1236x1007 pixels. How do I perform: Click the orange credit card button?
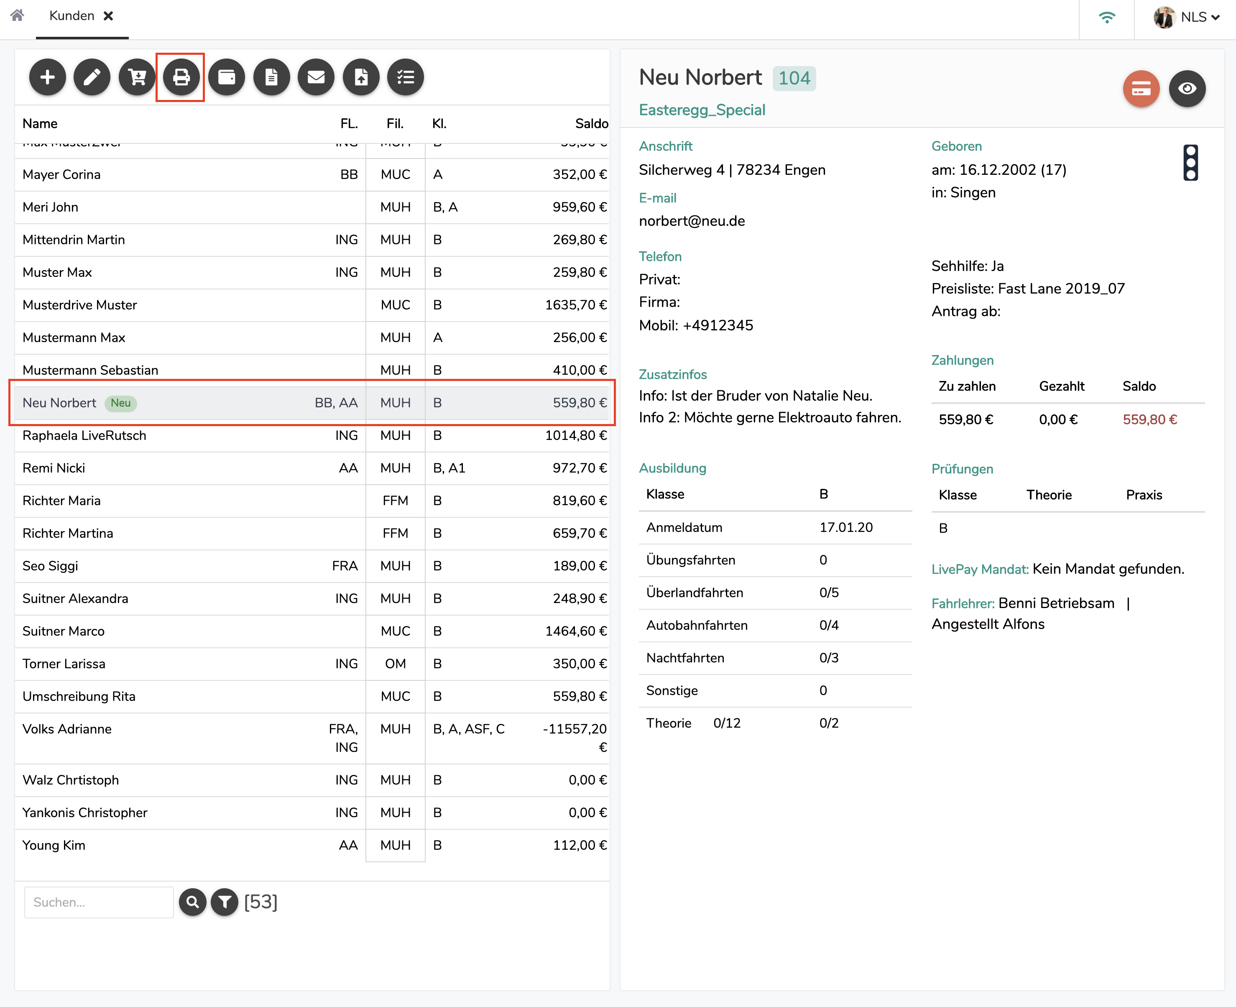point(1140,89)
